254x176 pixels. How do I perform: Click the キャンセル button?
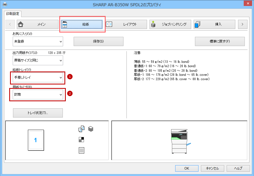[213, 168]
